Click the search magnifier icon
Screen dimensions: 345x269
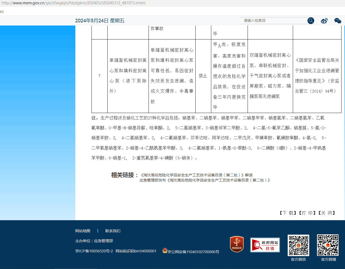(x=311, y=21)
